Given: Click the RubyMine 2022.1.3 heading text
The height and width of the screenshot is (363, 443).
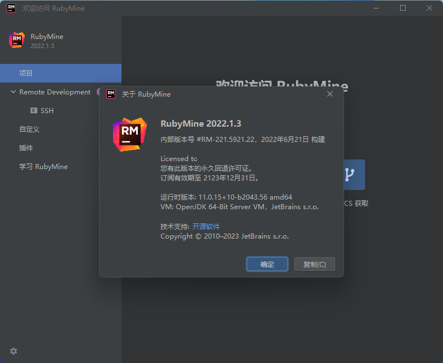Looking at the screenshot, I should 201,123.
